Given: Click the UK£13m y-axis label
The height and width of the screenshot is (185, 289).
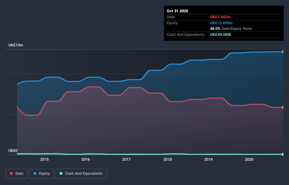Looking at the screenshot, I should point(16,45).
